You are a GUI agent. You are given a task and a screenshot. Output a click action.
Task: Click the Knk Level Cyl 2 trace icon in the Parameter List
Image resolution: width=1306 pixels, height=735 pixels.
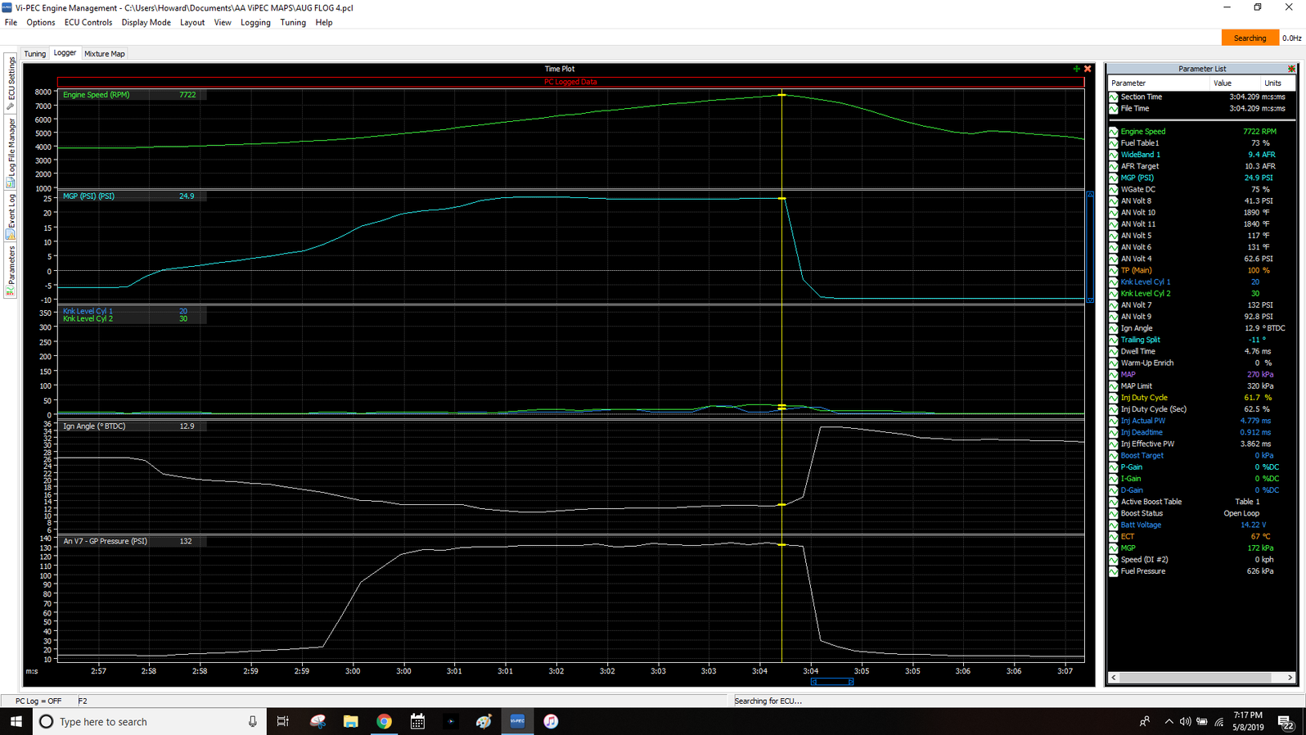pyautogui.click(x=1114, y=293)
